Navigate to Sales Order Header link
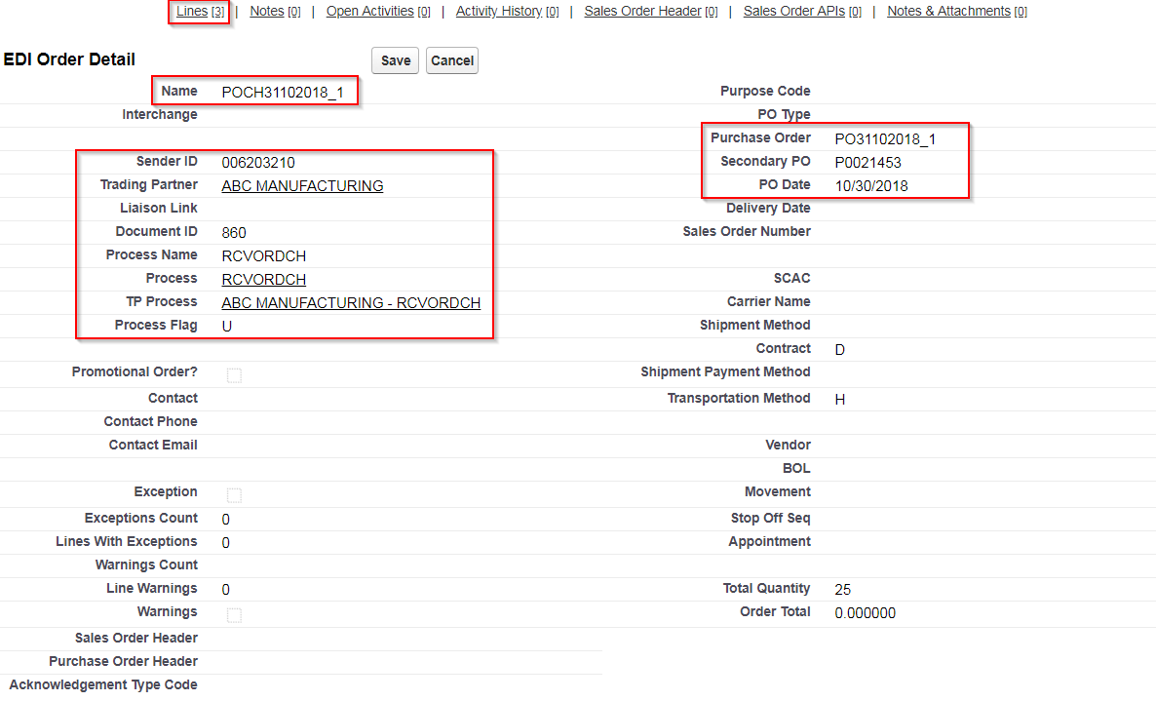 (642, 12)
